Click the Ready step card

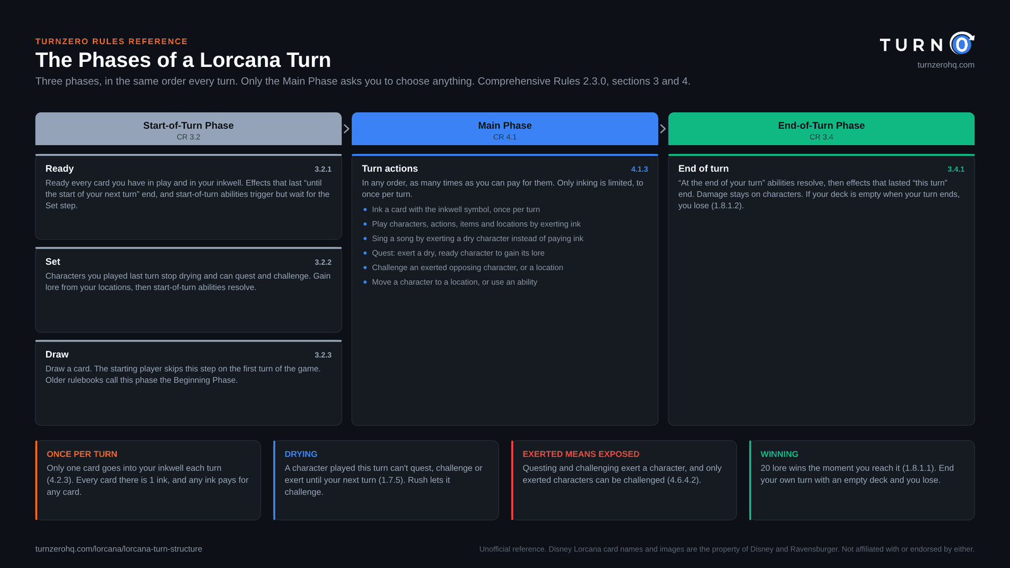click(x=188, y=197)
